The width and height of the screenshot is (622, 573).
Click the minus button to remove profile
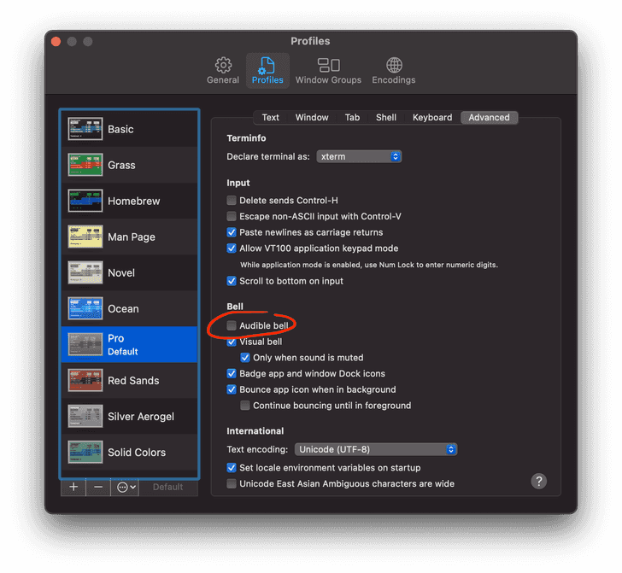click(x=98, y=487)
